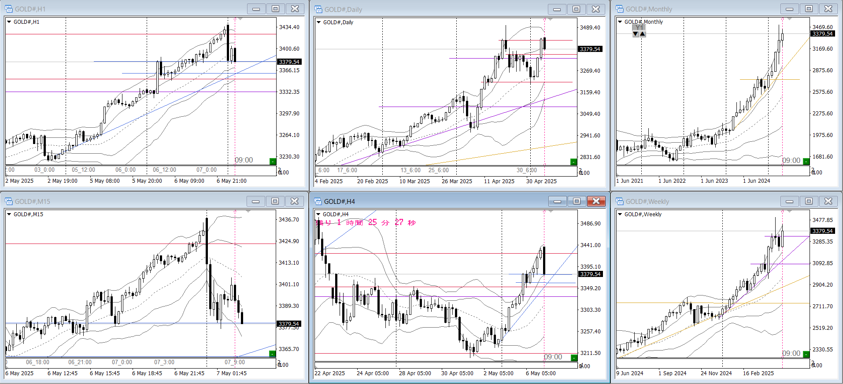Viewport: 843px width, 384px height.
Task: Open the dropdown triangle beside GOLD#,H1 label
Action: point(9,22)
